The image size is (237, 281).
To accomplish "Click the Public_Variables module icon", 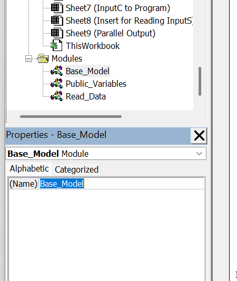I will coord(56,84).
